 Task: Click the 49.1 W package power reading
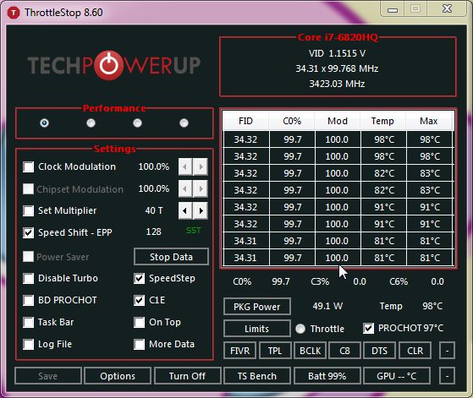[x=327, y=306]
